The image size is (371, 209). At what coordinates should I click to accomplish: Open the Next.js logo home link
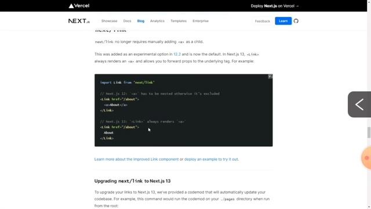point(79,21)
